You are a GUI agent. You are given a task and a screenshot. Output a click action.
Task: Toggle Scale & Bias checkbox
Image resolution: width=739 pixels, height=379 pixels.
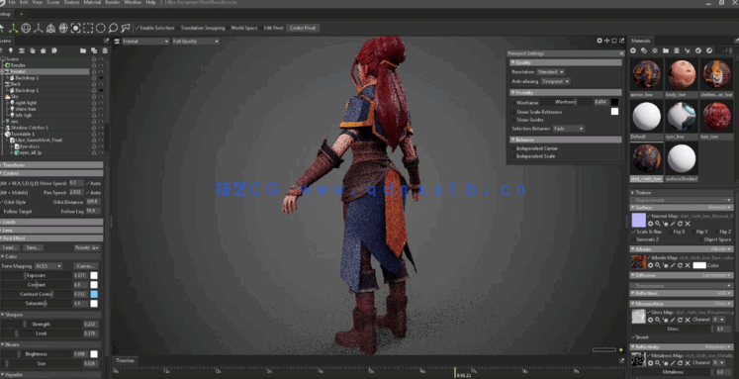(634, 232)
